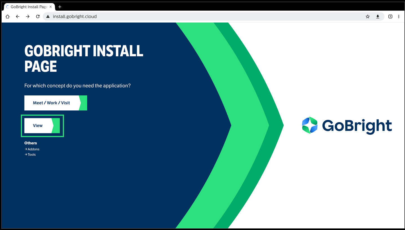Click the browser home icon
Image resolution: width=405 pixels, height=230 pixels.
pyautogui.click(x=8, y=17)
